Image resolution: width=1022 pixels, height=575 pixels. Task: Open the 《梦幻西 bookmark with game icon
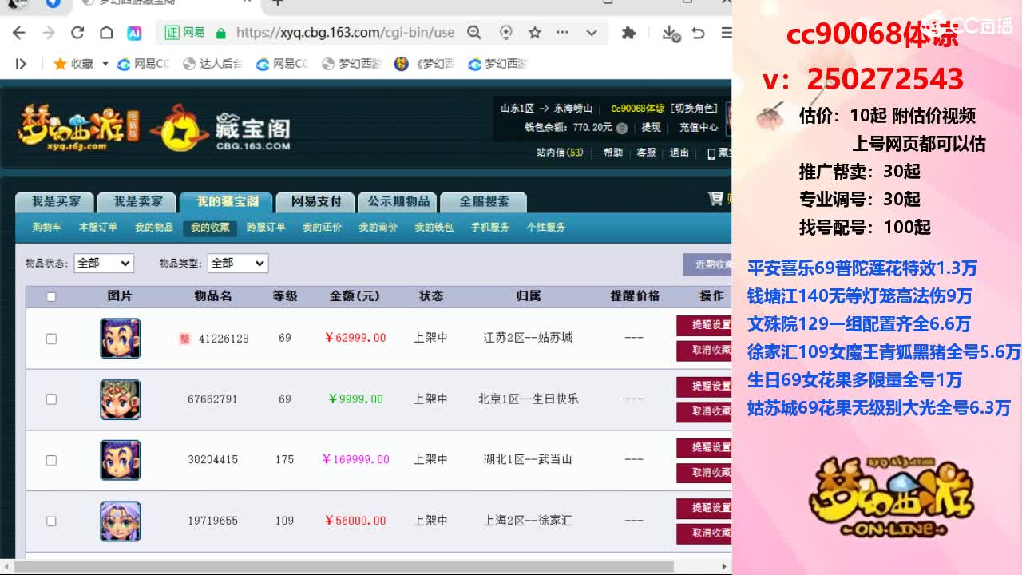click(x=424, y=64)
